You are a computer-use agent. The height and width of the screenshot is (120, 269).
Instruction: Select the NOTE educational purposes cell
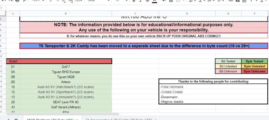(x=144, y=27)
